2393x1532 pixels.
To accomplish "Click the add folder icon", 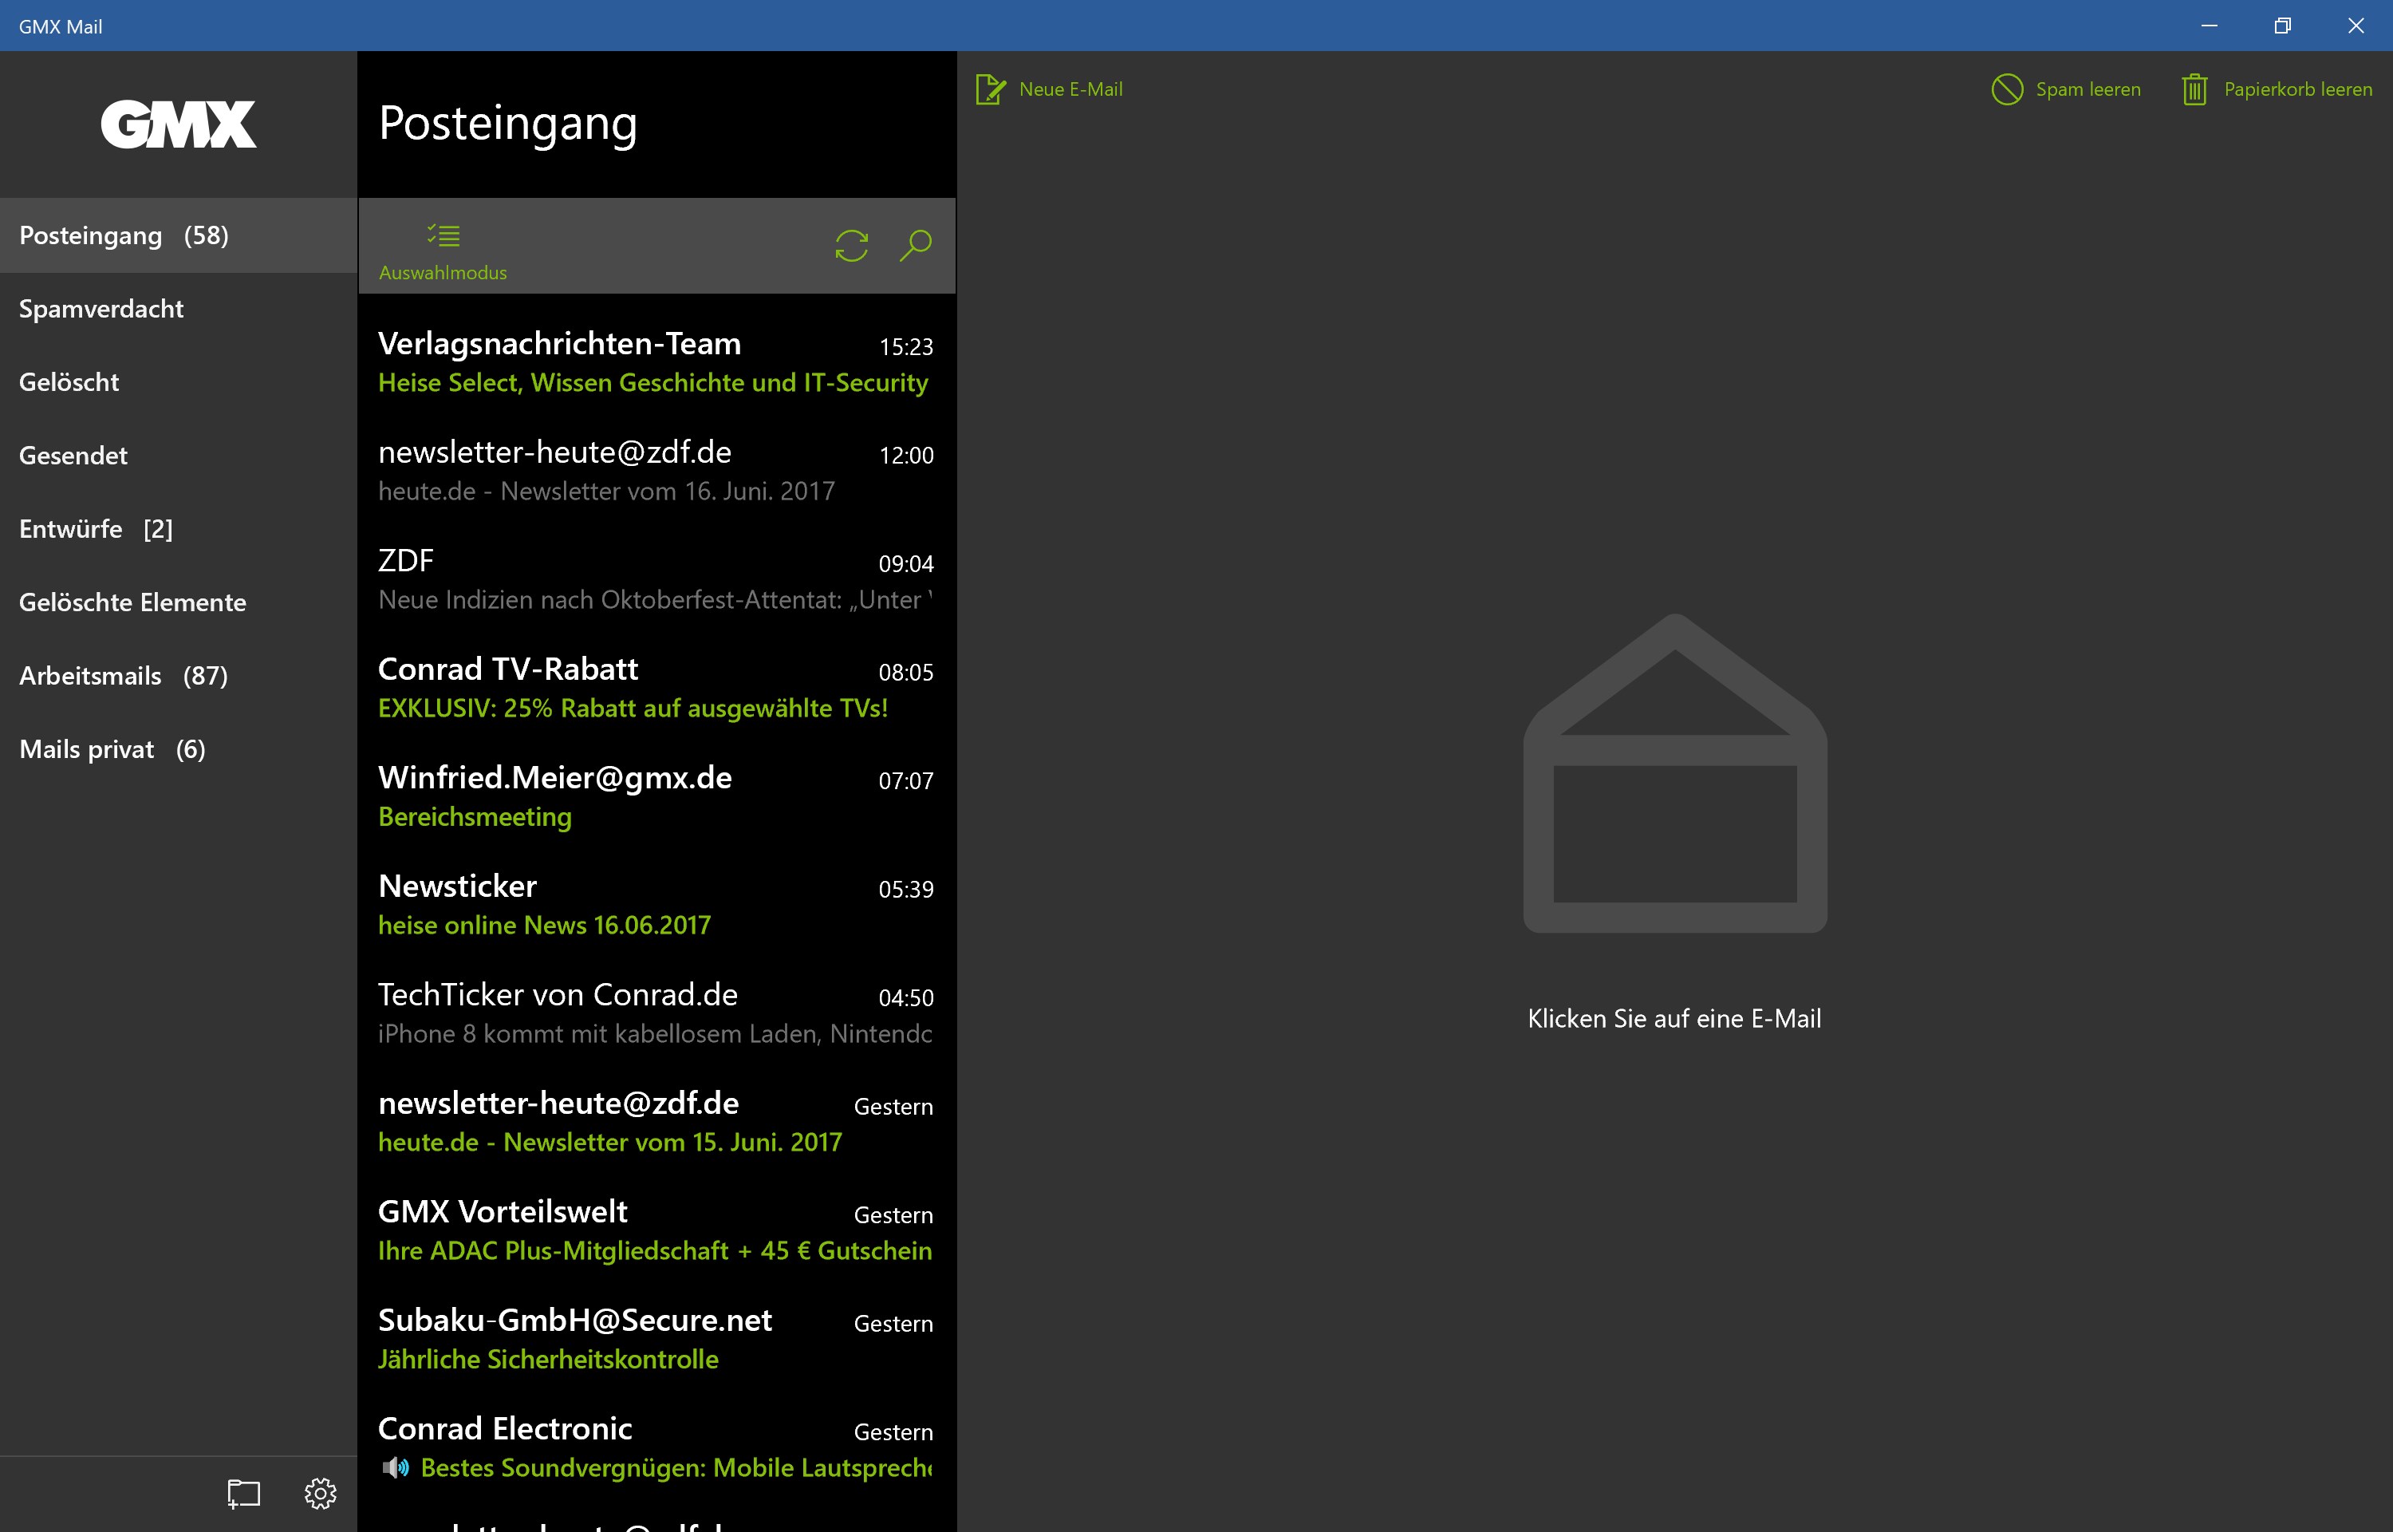I will (243, 1492).
